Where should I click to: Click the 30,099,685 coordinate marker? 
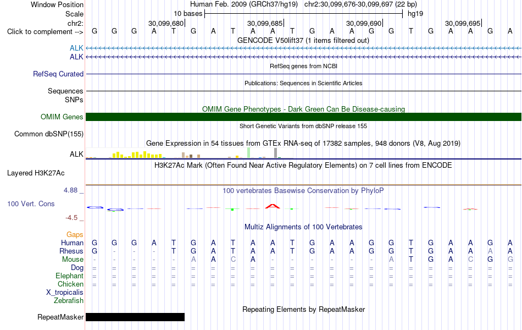pyautogui.click(x=265, y=23)
